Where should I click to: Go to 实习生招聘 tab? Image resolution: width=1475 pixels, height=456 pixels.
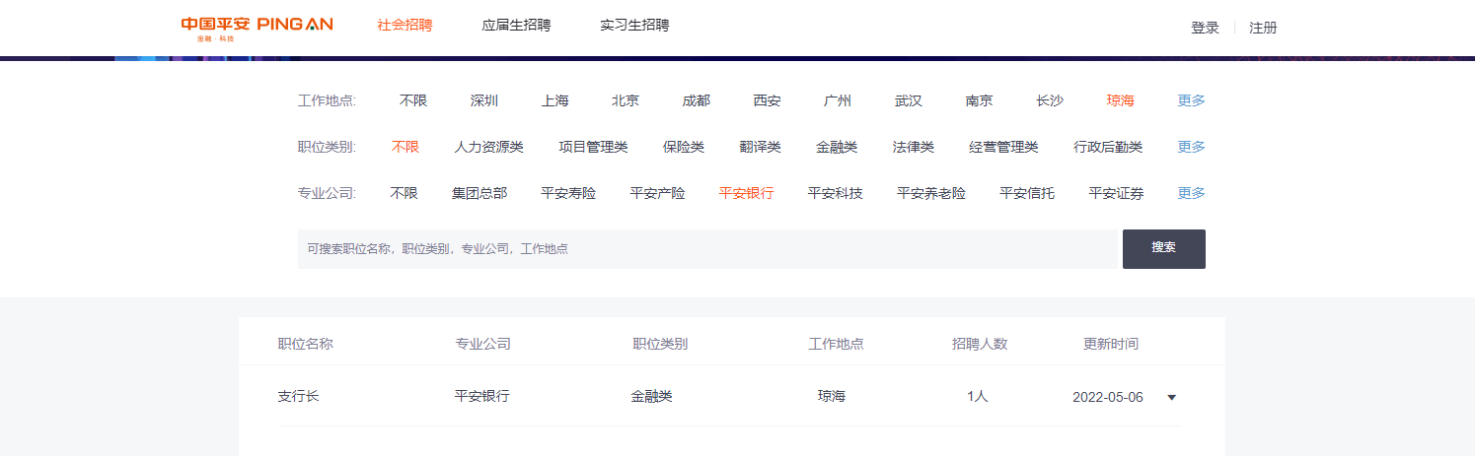[x=634, y=26]
